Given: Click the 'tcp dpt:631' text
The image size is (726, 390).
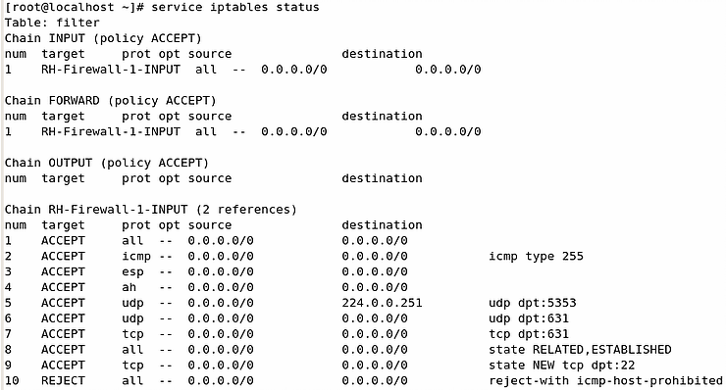Looking at the screenshot, I should click(x=529, y=334).
